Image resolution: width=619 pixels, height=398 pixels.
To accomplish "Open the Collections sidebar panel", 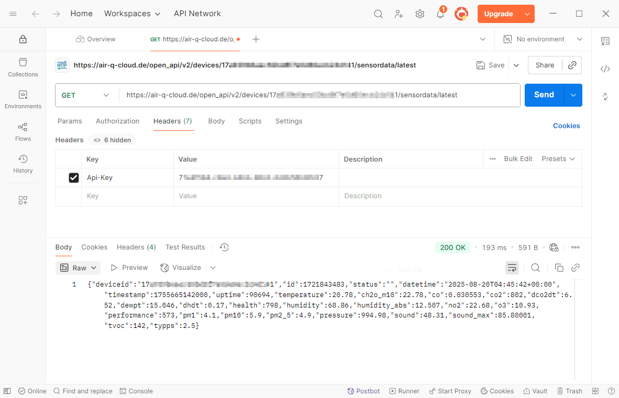I will [23, 68].
